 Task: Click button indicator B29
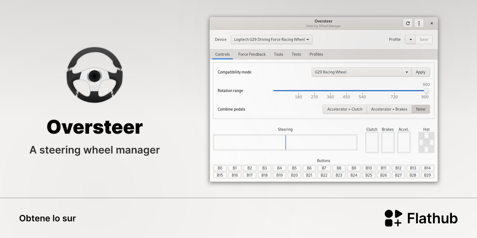tap(428, 175)
